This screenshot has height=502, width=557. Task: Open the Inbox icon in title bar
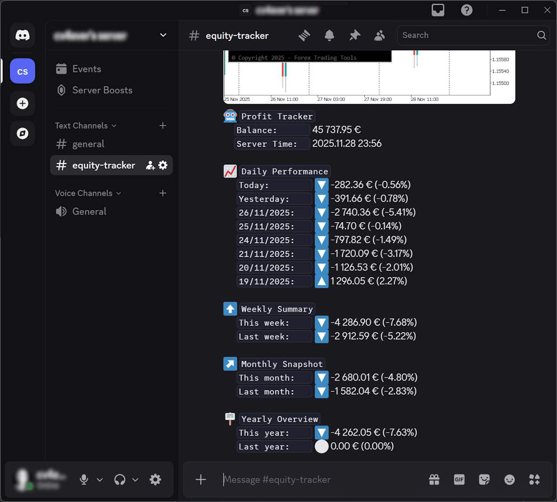pyautogui.click(x=438, y=10)
